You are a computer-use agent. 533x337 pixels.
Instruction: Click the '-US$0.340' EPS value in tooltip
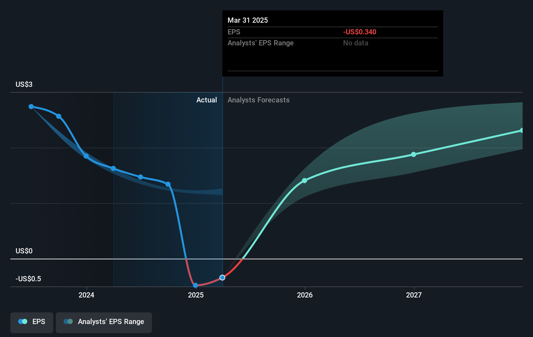coord(360,32)
